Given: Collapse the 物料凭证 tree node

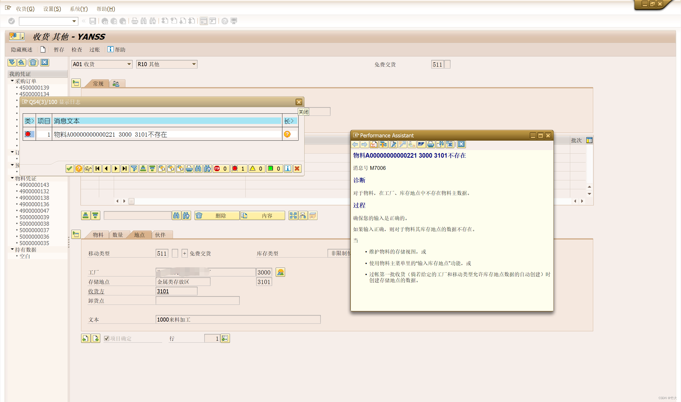Looking at the screenshot, I should tap(12, 178).
